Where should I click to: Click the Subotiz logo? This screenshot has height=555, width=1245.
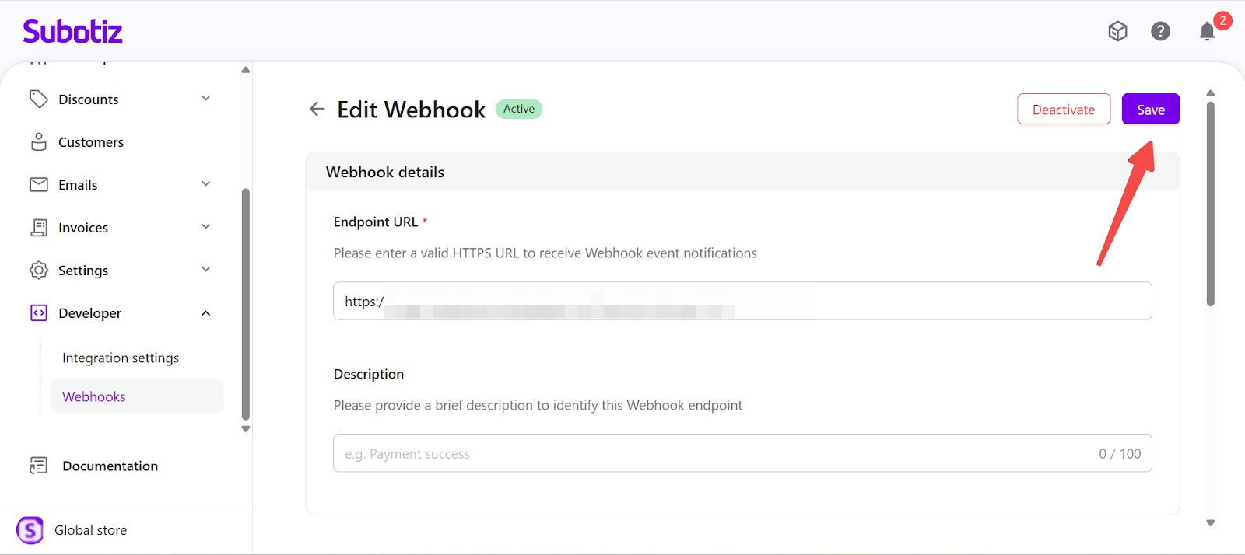72,31
